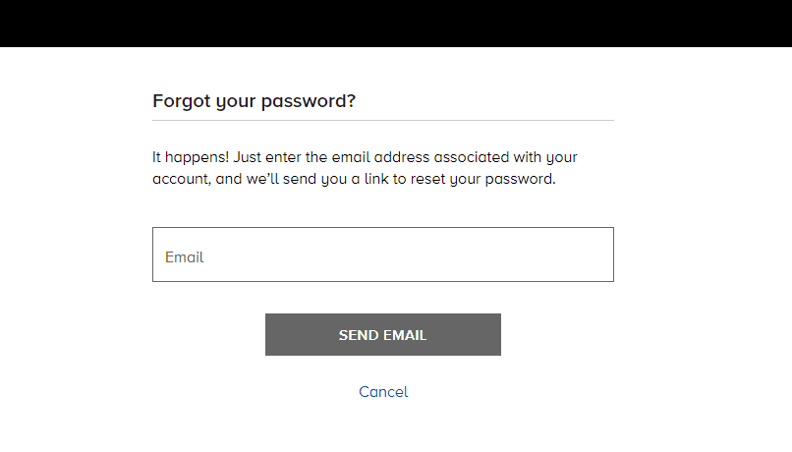Select the "It happens!" text

[190, 157]
